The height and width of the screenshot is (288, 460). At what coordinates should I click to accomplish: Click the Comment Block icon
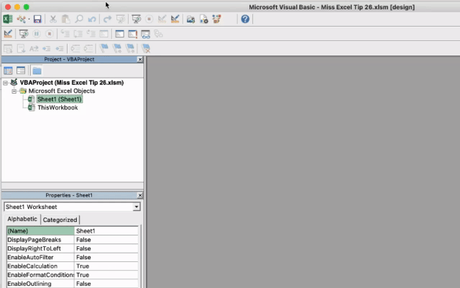[75, 48]
